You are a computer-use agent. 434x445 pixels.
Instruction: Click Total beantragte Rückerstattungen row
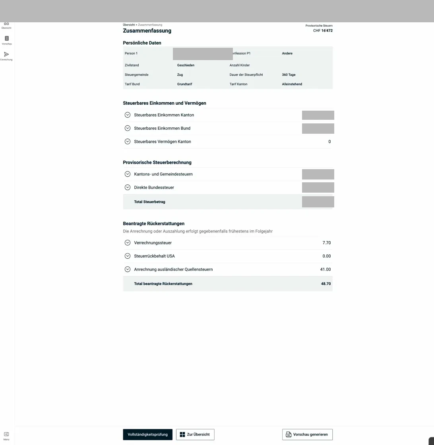[228, 284]
